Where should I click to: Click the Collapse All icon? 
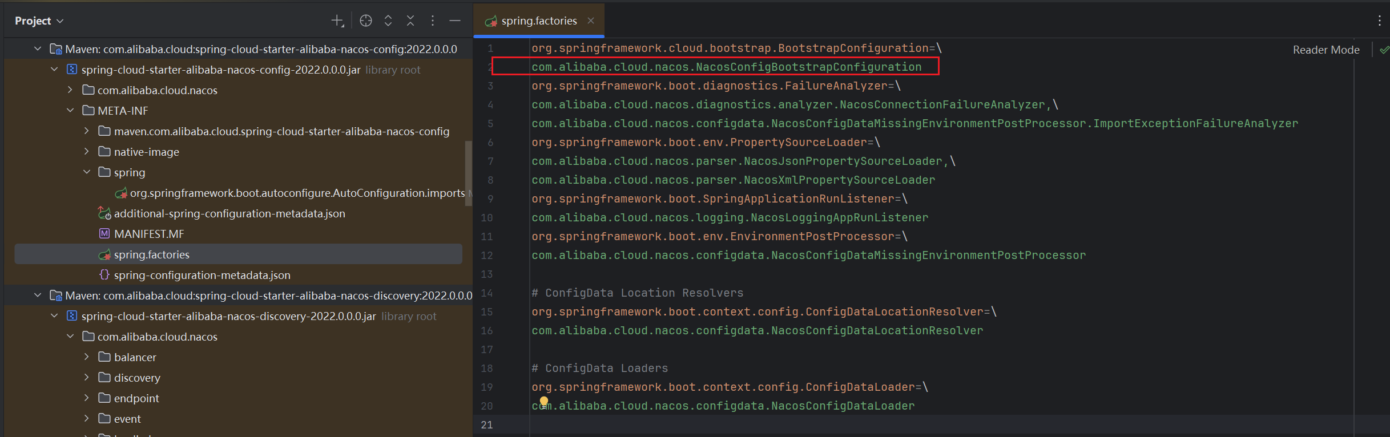pos(410,21)
